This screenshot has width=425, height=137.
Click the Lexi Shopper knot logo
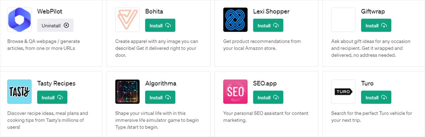pos(236,20)
